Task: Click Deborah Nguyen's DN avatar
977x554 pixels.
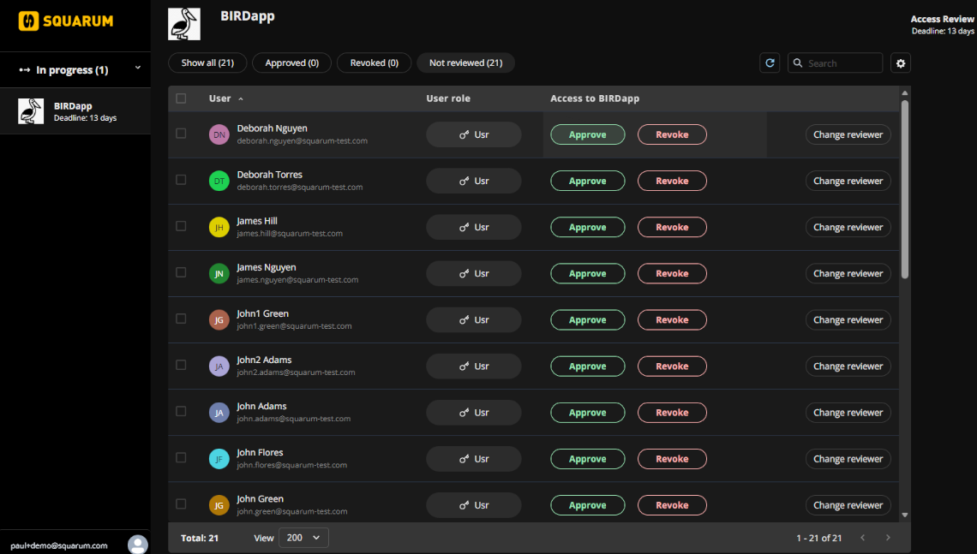Action: pos(219,134)
